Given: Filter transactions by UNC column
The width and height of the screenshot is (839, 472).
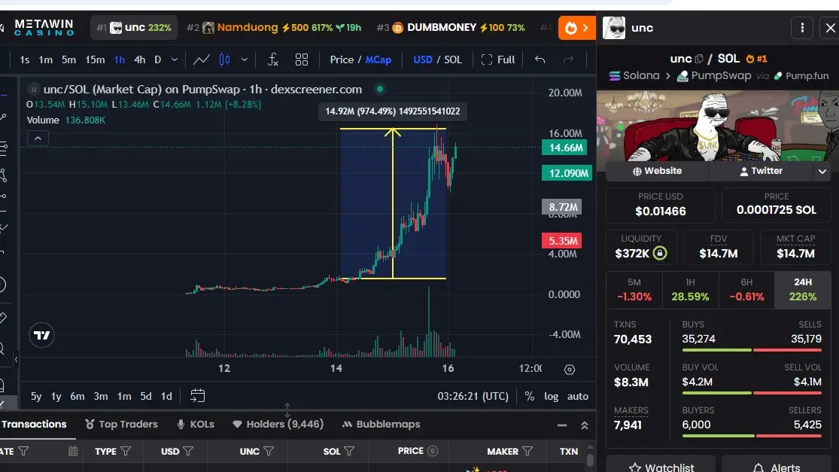Looking at the screenshot, I should tap(269, 451).
